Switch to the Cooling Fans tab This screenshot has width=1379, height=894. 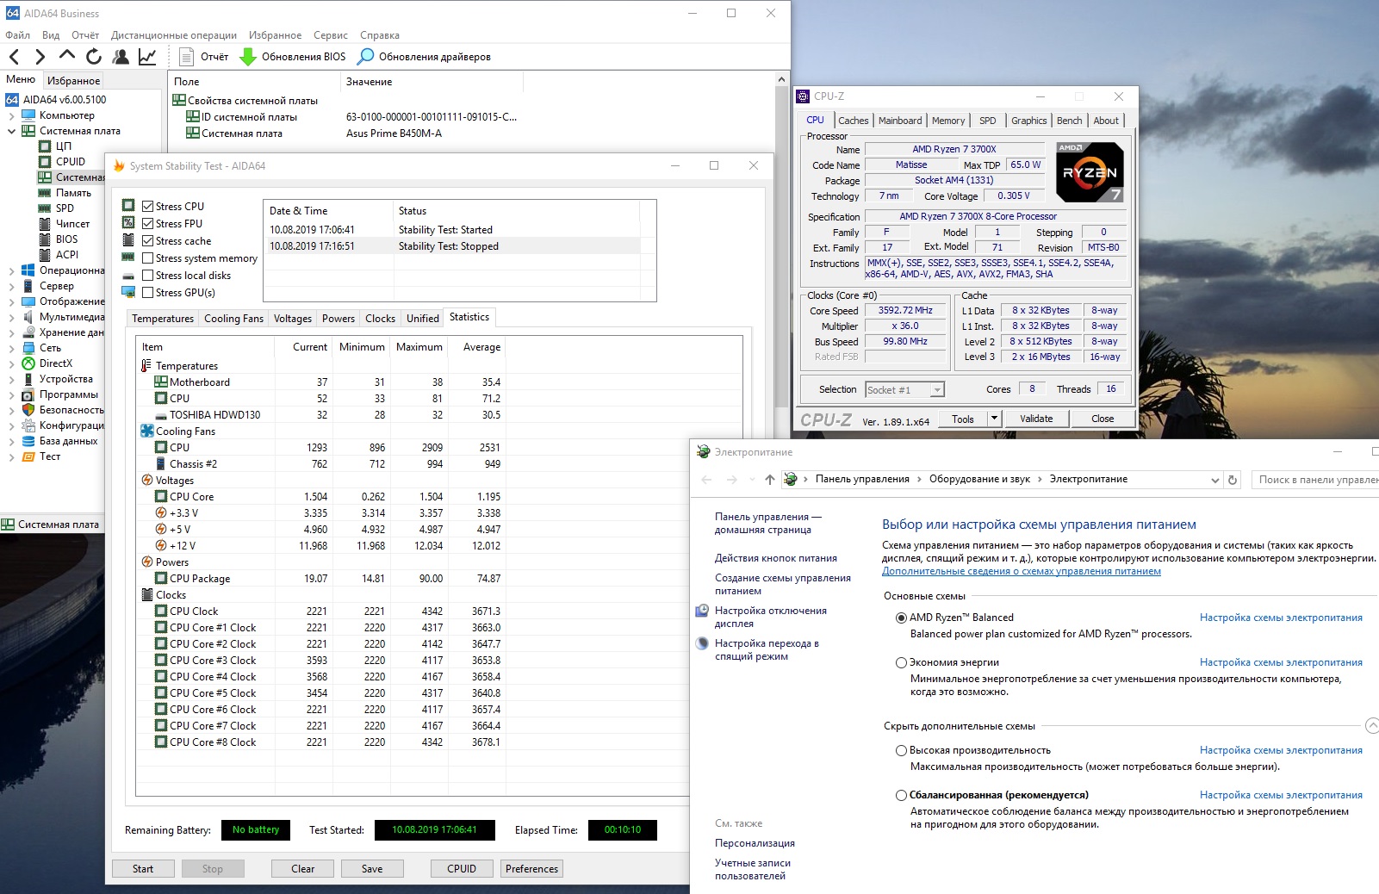pyautogui.click(x=233, y=319)
